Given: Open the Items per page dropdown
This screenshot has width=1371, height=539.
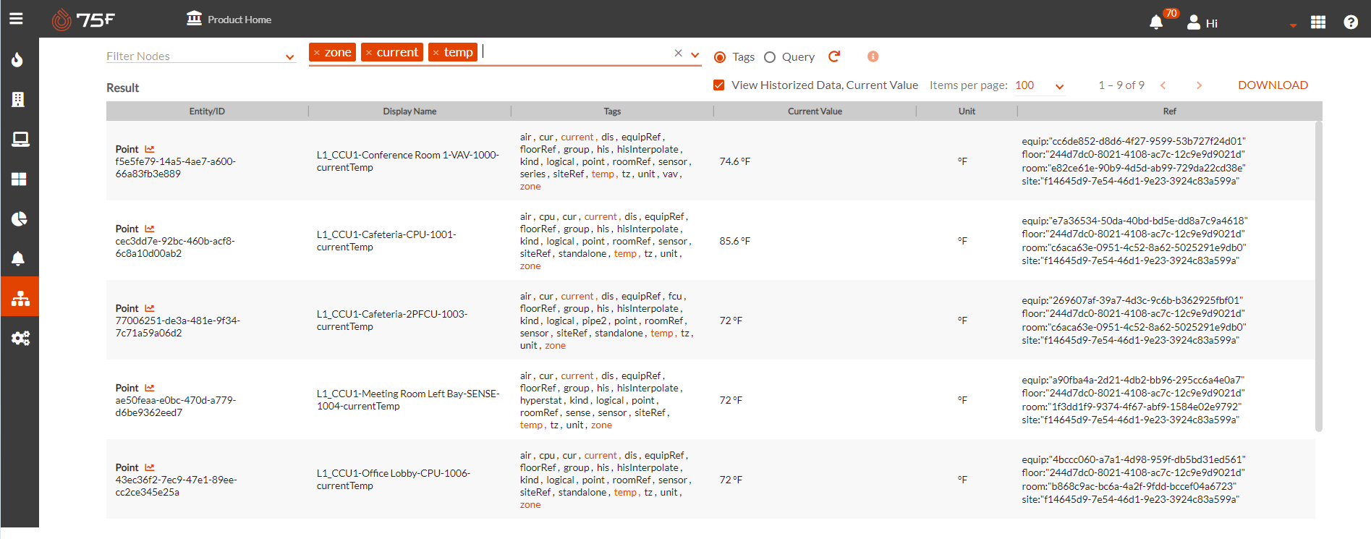Looking at the screenshot, I should 1040,85.
